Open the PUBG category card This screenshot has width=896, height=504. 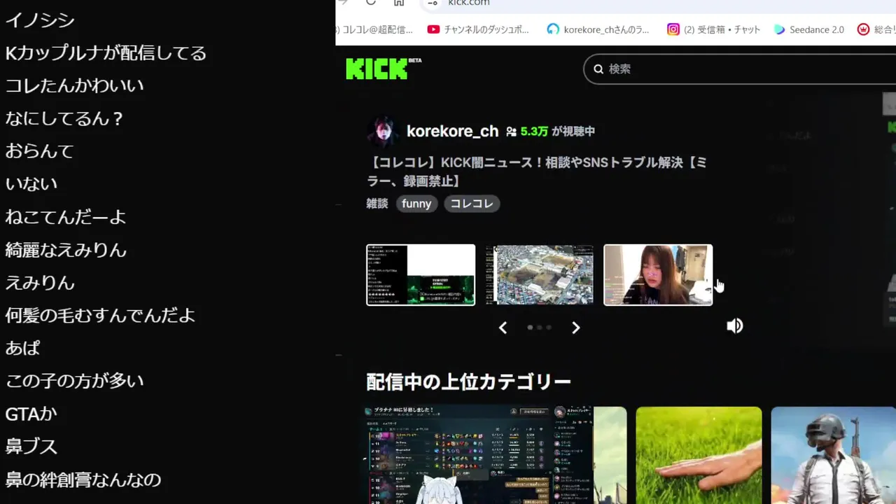(x=833, y=455)
